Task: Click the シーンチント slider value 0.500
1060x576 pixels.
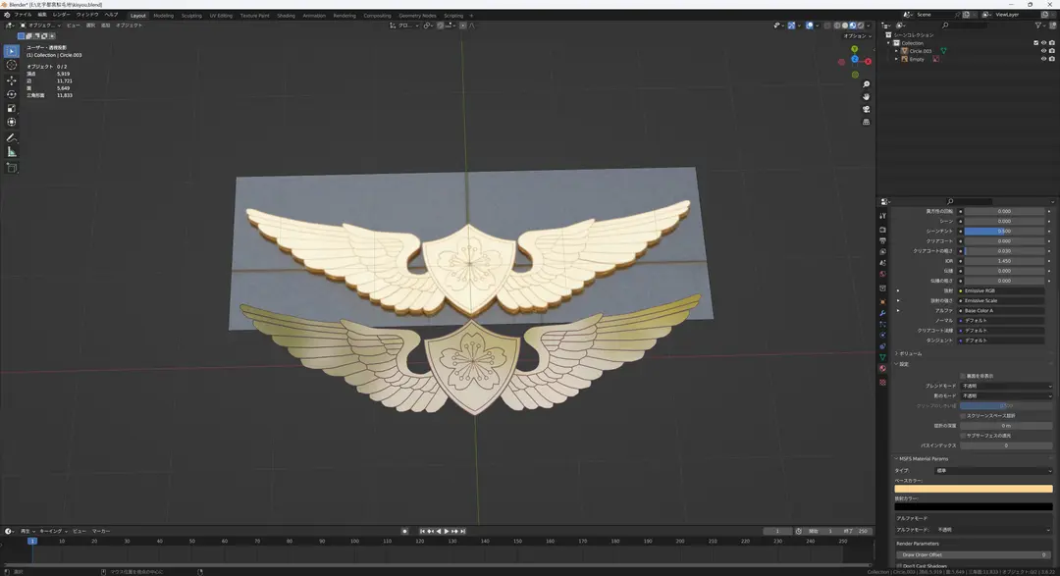Action: 1005,232
